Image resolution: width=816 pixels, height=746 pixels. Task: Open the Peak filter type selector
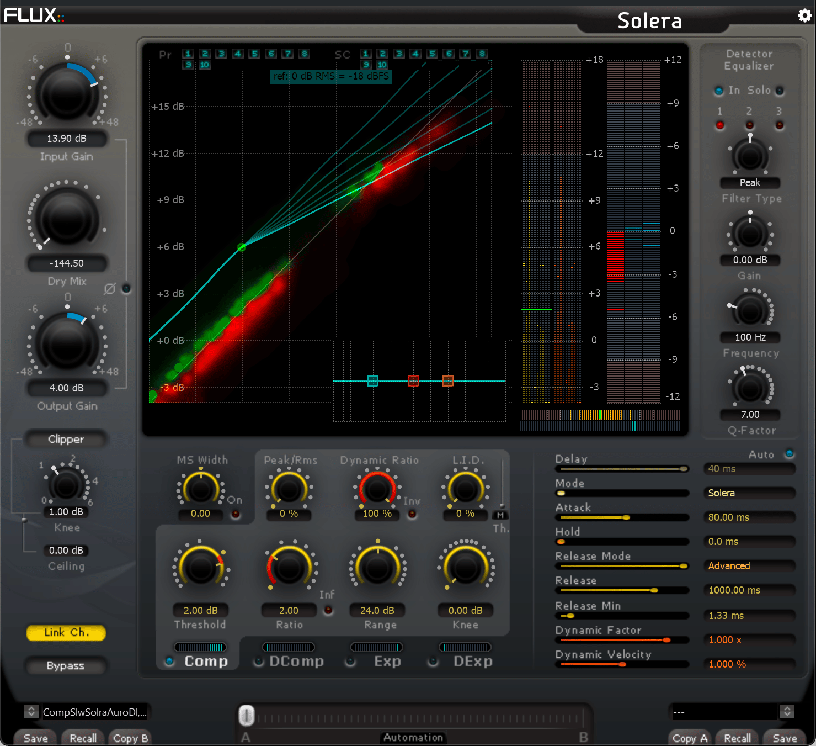(x=750, y=183)
